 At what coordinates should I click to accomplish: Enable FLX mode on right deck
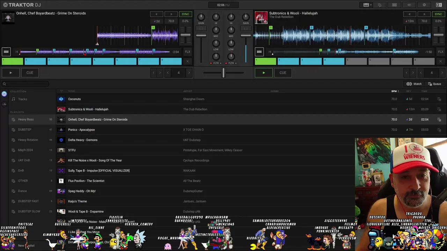point(441,52)
